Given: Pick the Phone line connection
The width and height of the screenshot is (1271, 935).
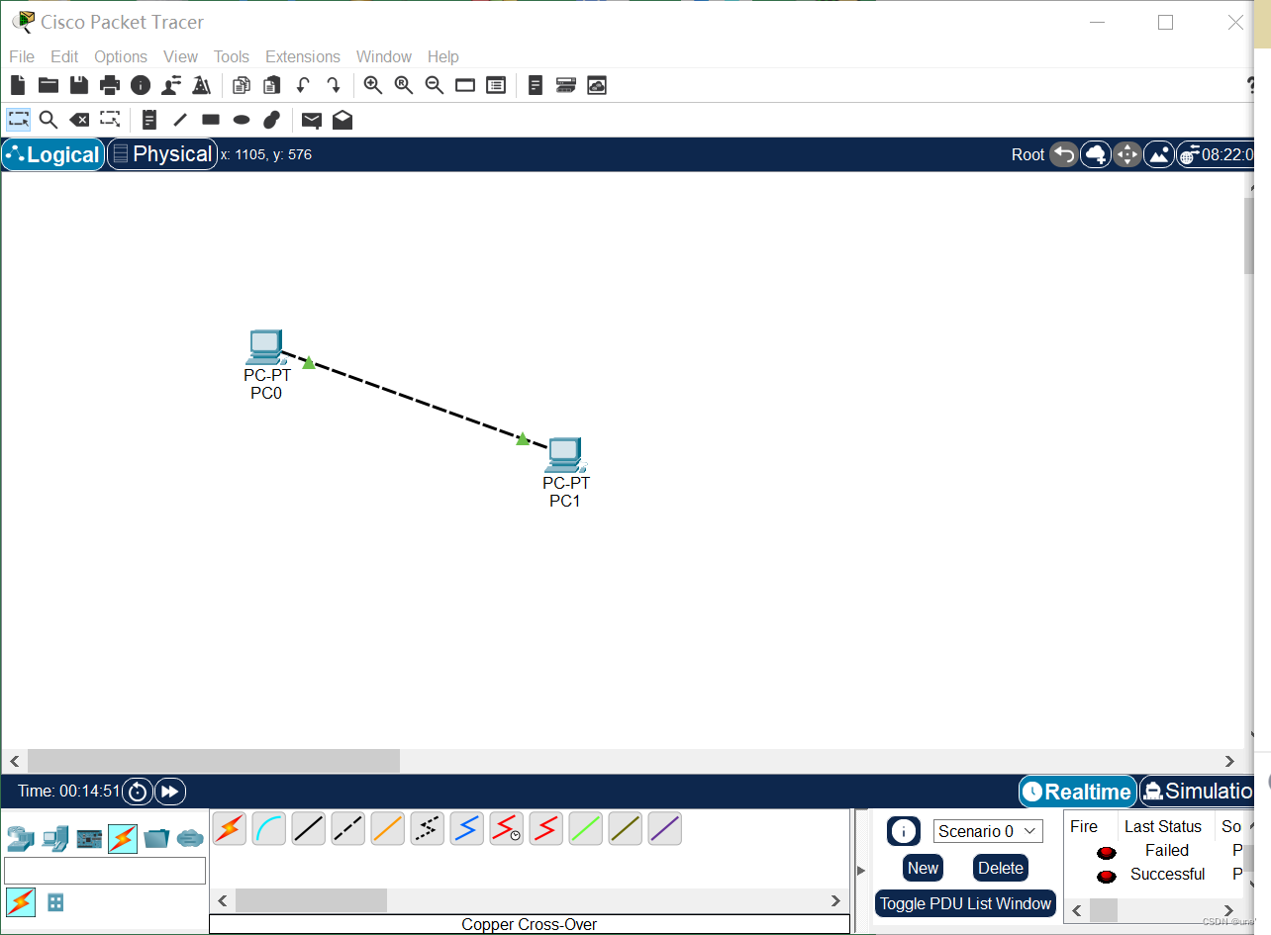Looking at the screenshot, I should coord(428,828).
